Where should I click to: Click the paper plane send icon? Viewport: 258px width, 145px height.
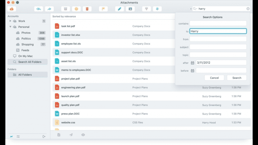point(71,135)
